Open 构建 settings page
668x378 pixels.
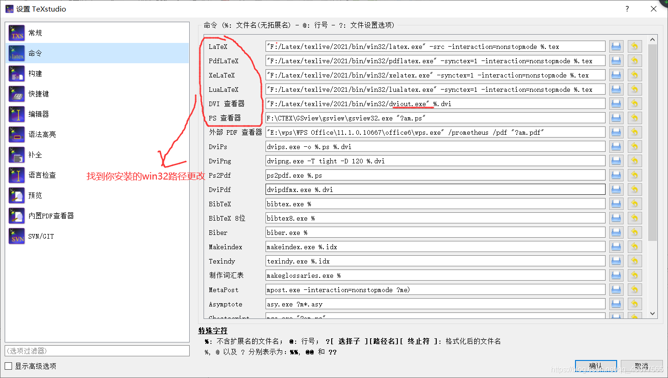[97, 73]
